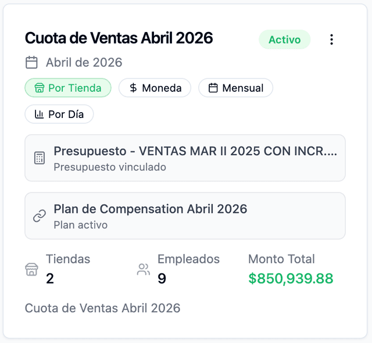Viewport: 372px width, 343px height.
Task: Click the Monto Total amount $850,939.88
Action: (291, 278)
